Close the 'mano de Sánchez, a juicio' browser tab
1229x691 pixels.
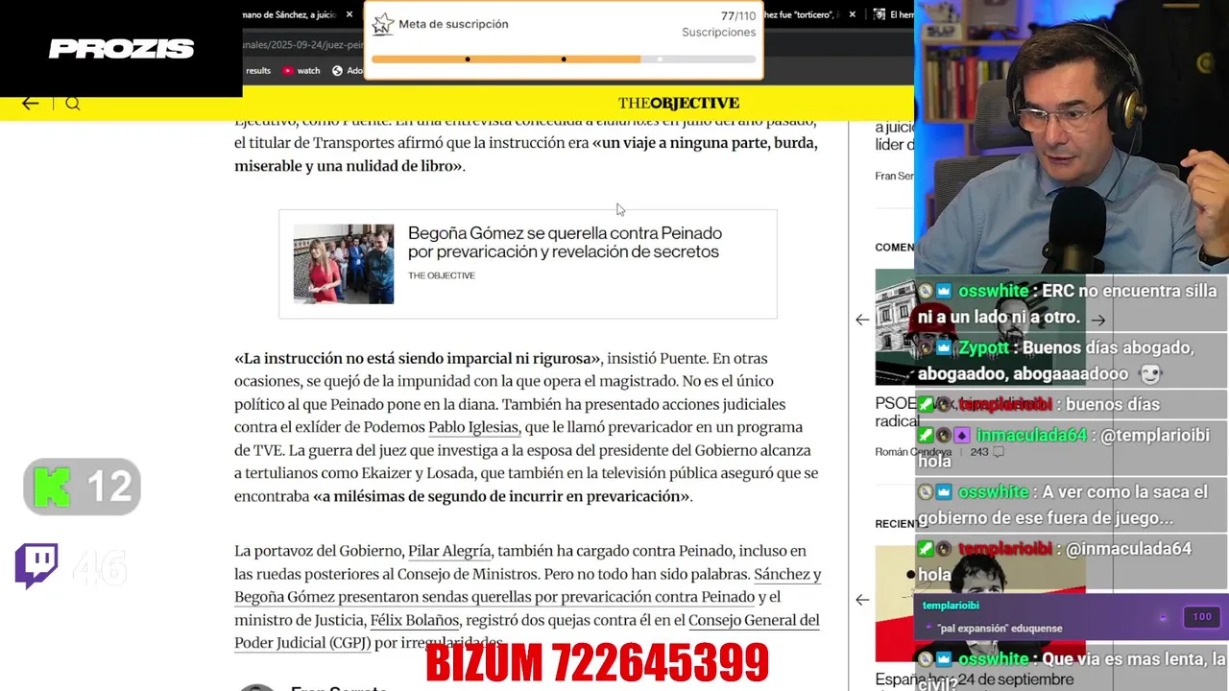pyautogui.click(x=349, y=14)
